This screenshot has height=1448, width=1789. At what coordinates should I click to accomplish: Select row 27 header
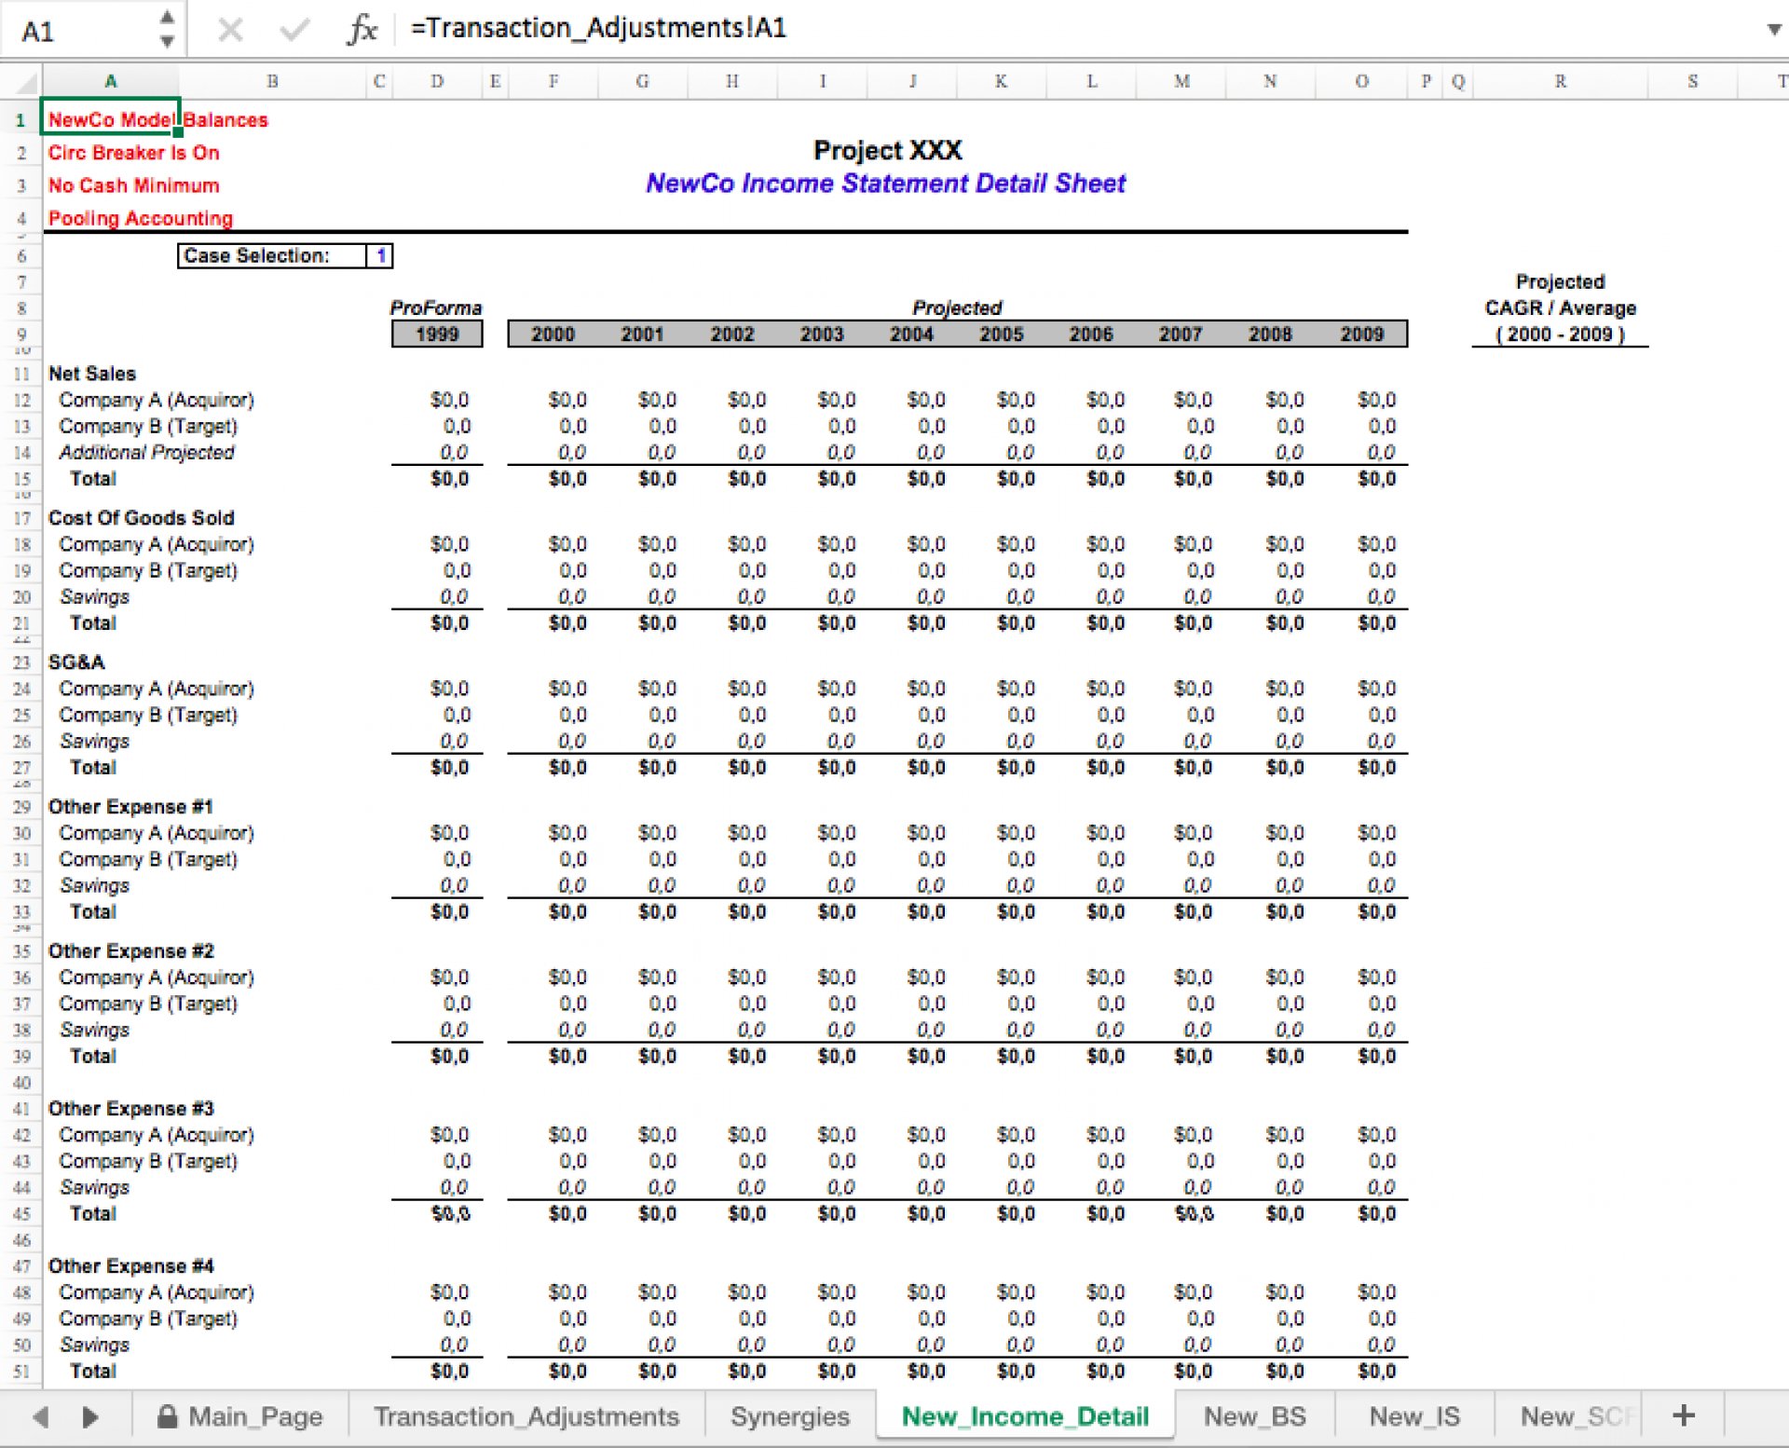click(20, 768)
